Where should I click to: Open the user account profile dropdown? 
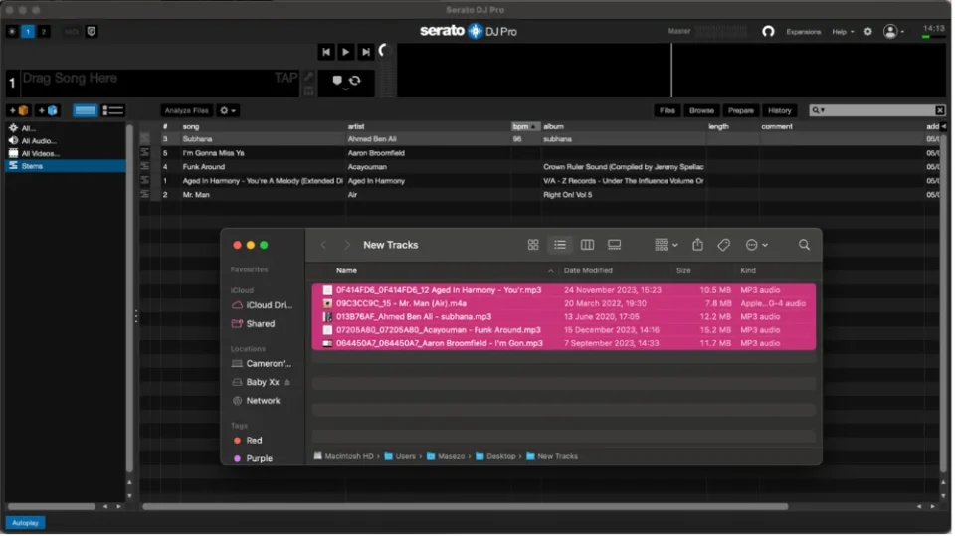(894, 32)
